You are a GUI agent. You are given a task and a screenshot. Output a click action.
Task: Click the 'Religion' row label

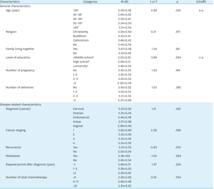coord(11,32)
